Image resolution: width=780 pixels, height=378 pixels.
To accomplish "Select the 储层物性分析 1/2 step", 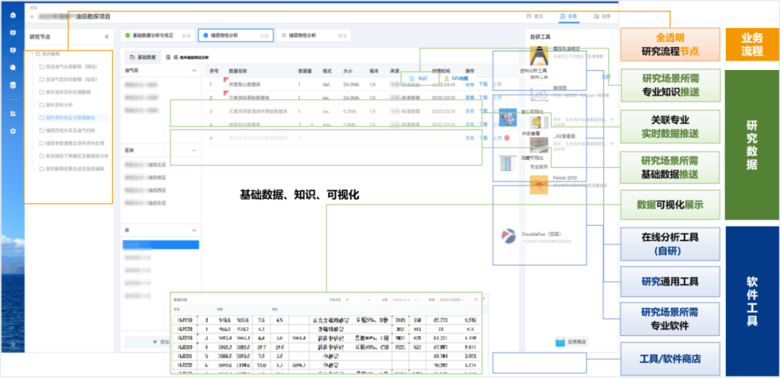I will 235,35.
